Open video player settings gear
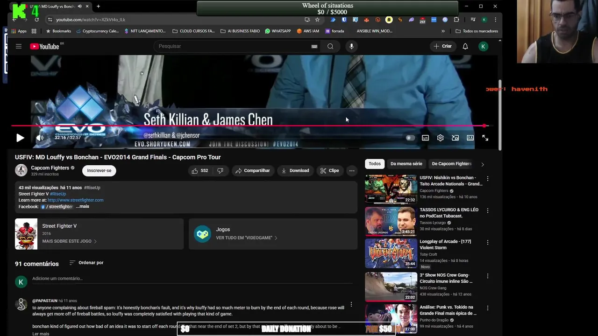Viewport: 598px width, 336px height. [440, 138]
